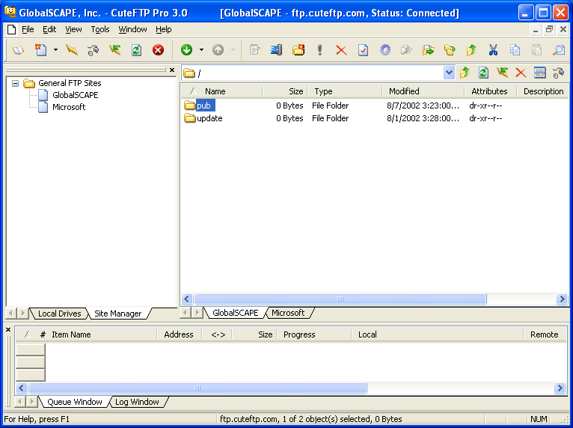Open the Help menu
Image resolution: width=573 pixels, height=428 pixels.
163,29
